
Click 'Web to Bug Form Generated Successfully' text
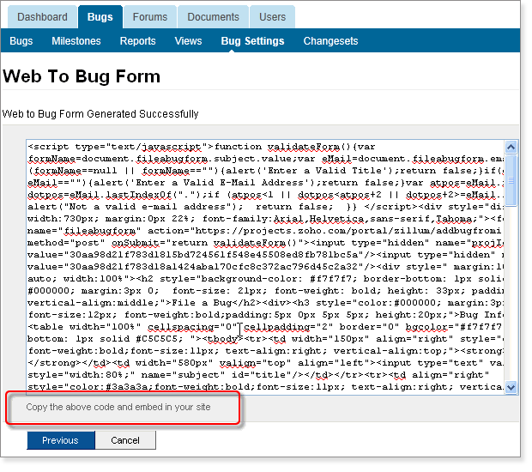click(x=100, y=114)
